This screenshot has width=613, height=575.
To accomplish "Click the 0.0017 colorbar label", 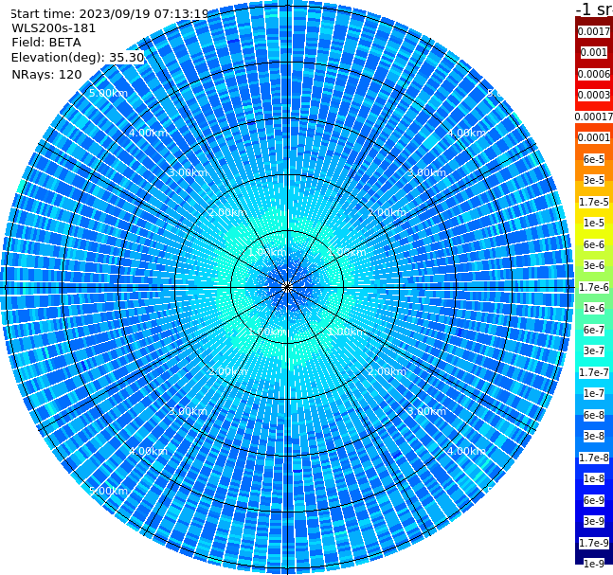I will pos(594,31).
